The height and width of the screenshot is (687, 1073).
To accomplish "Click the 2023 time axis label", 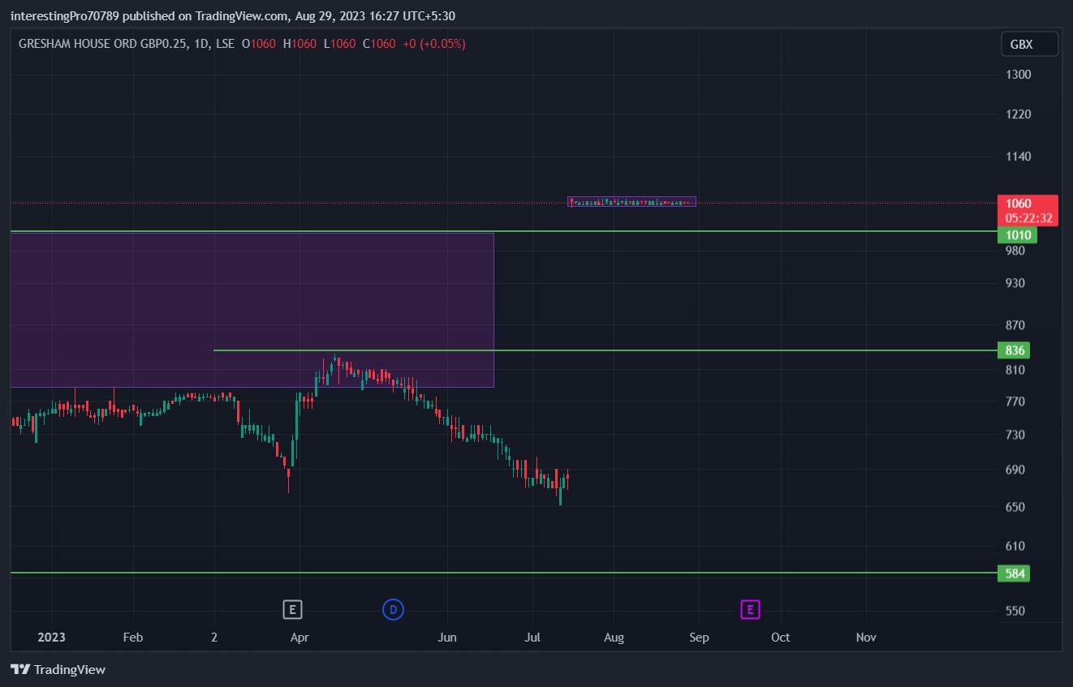I will (52, 638).
